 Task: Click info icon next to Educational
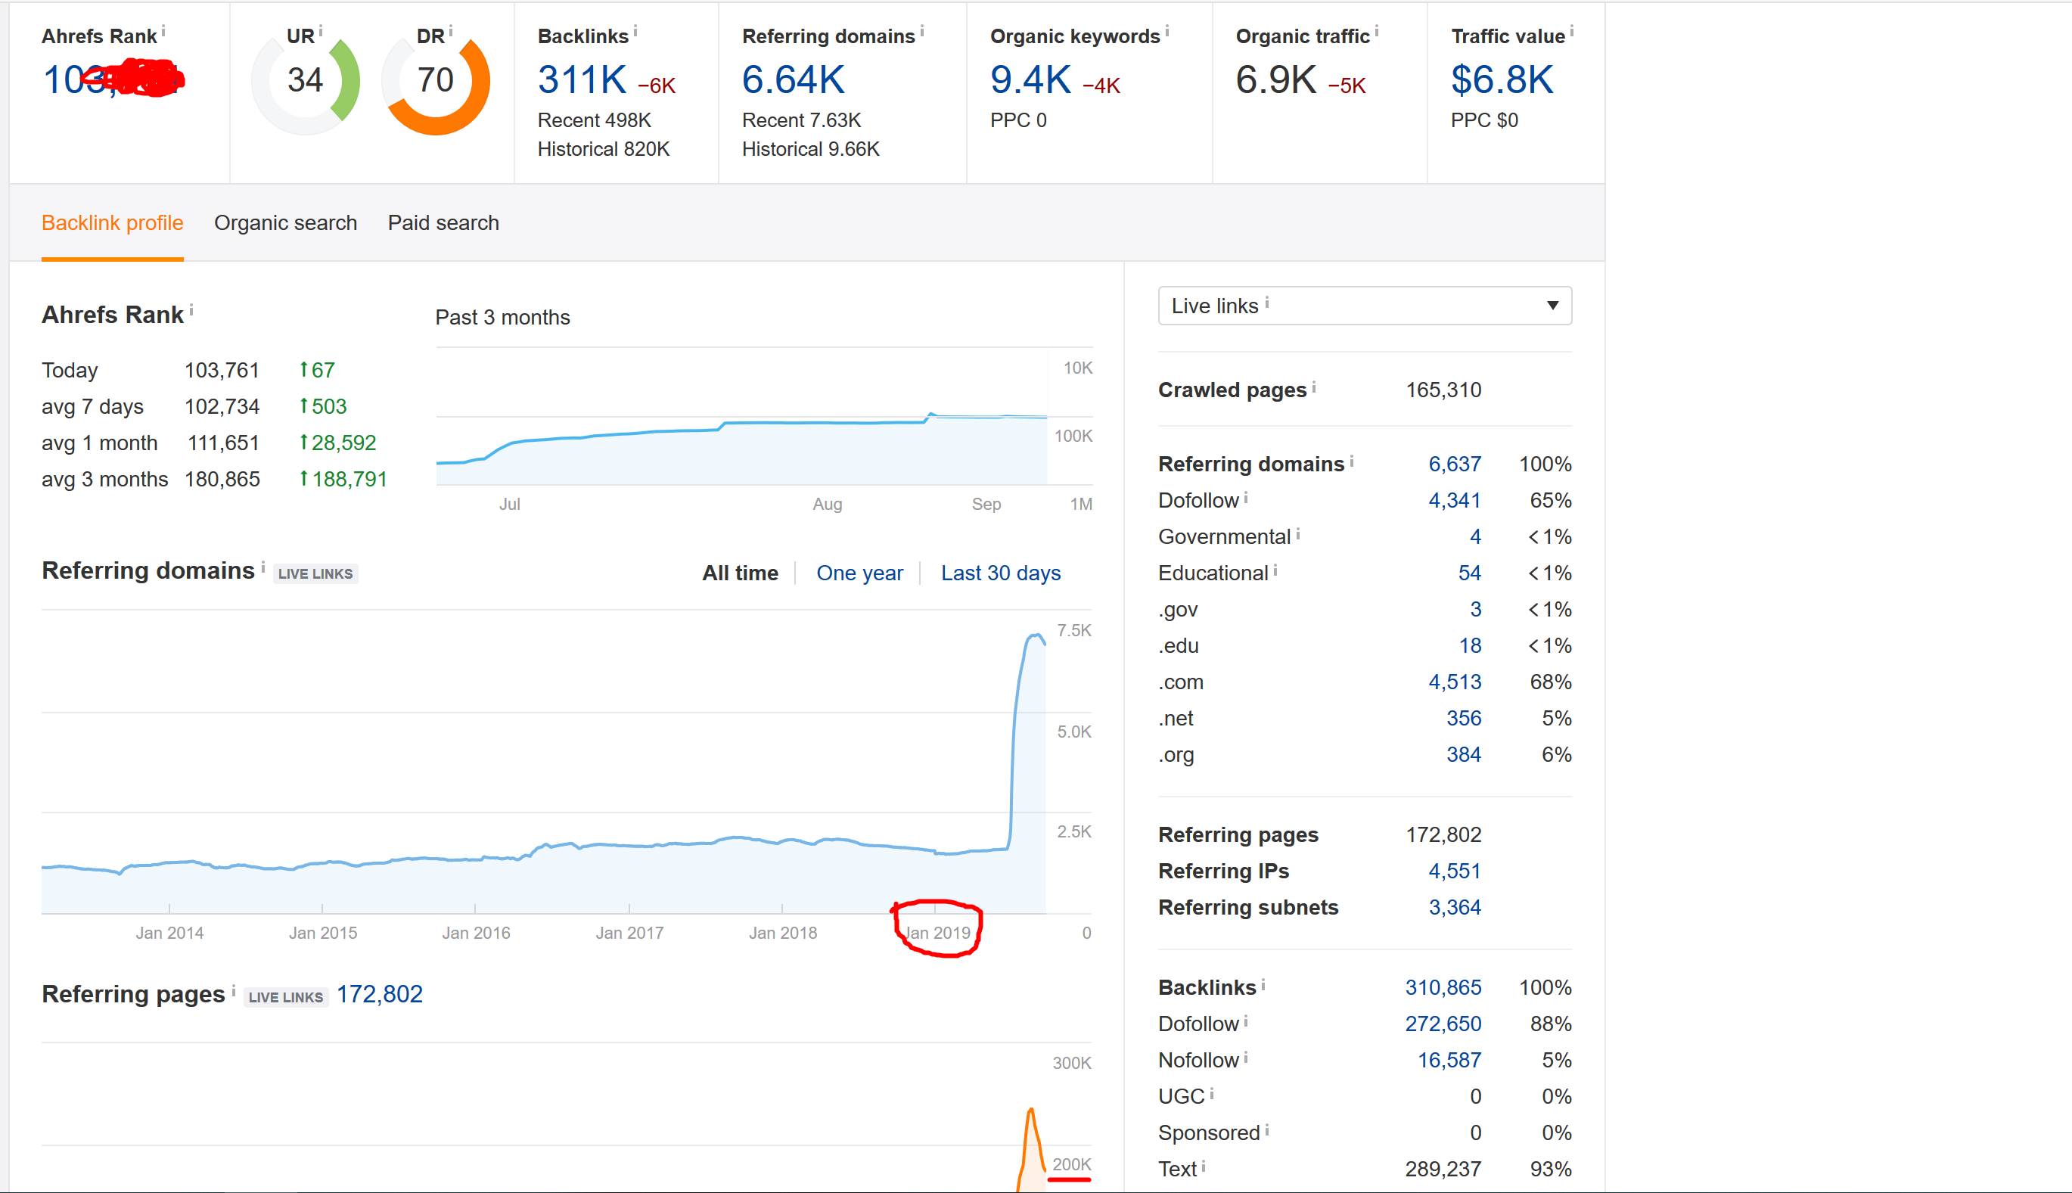tap(1275, 570)
